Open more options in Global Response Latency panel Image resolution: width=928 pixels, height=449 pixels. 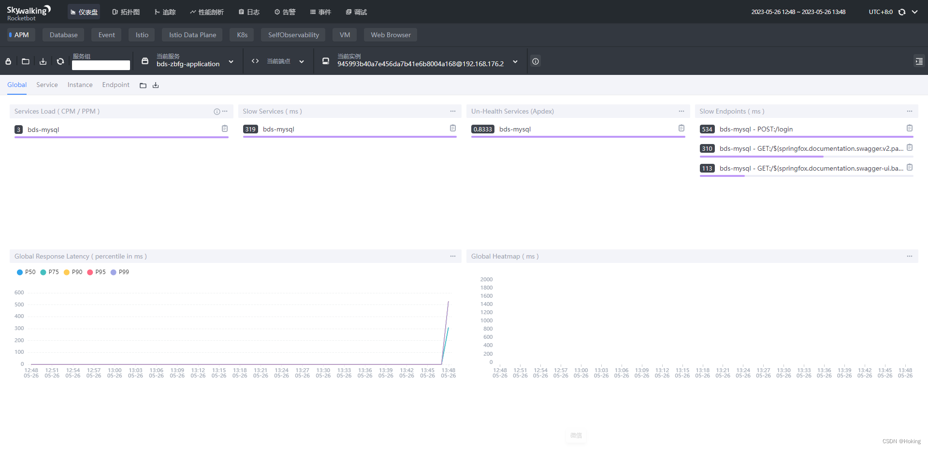tap(453, 256)
